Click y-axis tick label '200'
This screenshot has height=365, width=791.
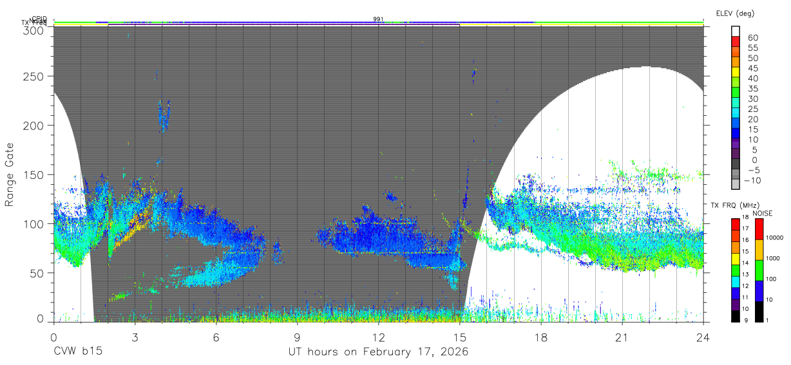coord(33,126)
